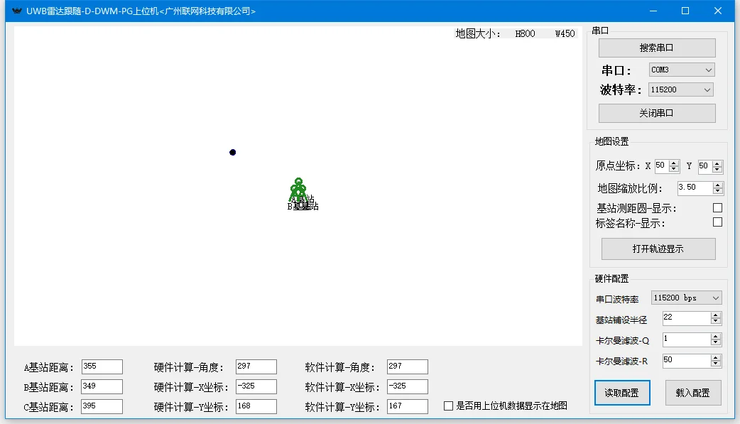Viewport: 740px width, 424px height.
Task: Decrease 地图缩放比例 with down arrow
Action: pyautogui.click(x=718, y=191)
